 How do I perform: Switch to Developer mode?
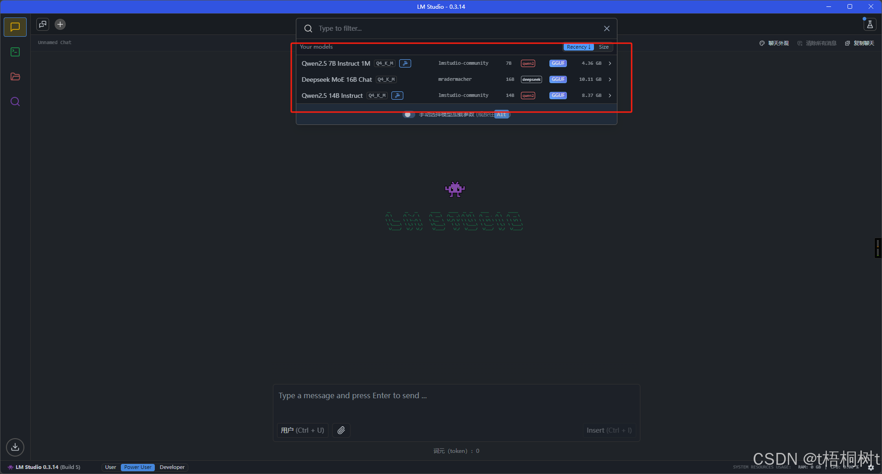[x=172, y=467]
